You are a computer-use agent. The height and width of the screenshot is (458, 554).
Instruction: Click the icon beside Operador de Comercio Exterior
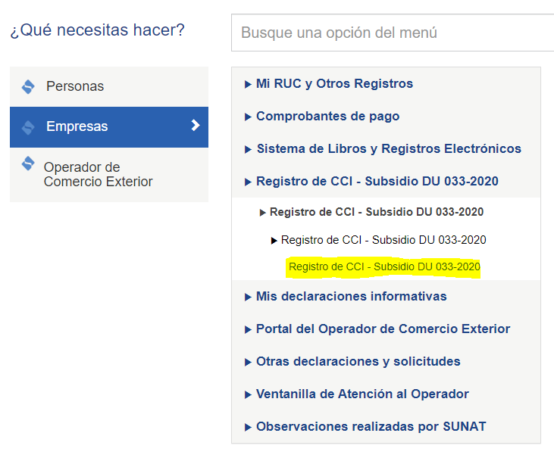click(28, 164)
